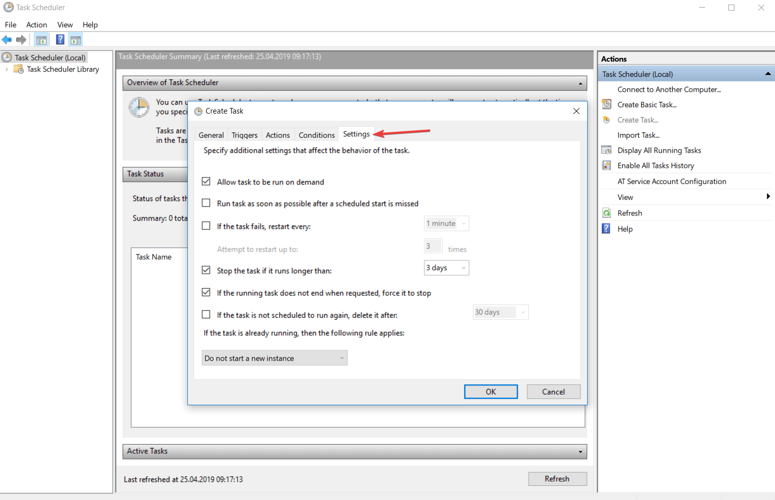Click the restart attempts 'times' input field

pos(433,246)
